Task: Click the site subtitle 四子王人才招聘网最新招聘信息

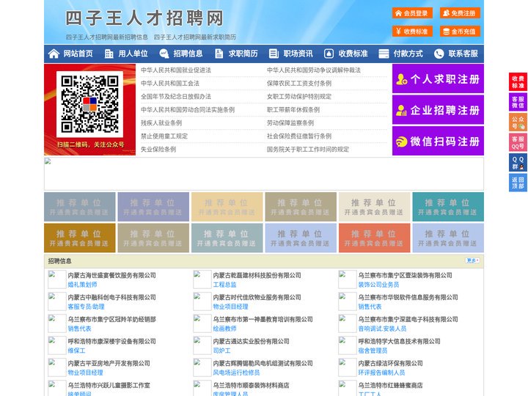Action: [x=107, y=37]
